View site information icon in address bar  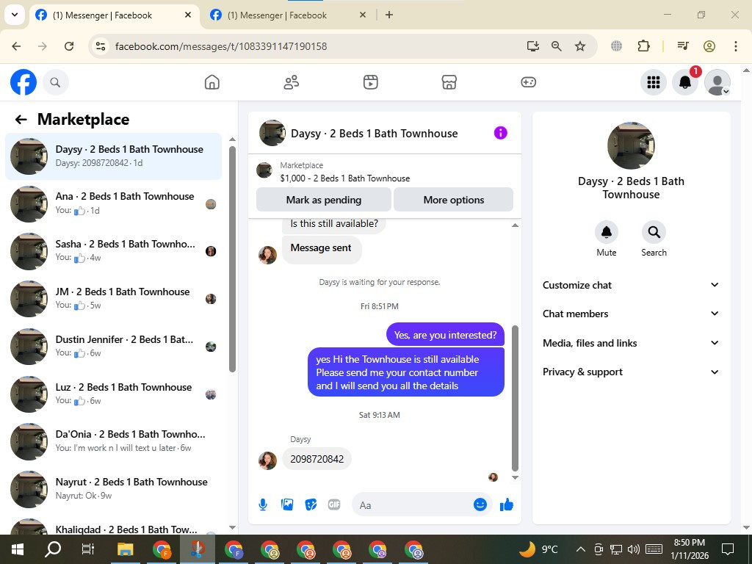point(100,46)
